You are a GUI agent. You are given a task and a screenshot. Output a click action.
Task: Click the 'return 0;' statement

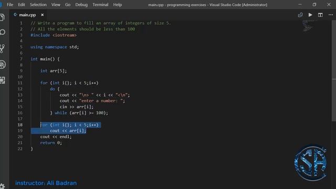coord(51,143)
